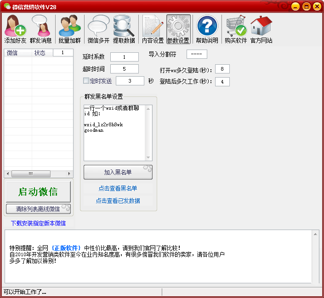This screenshot has height=298, width=324.
Task: Enable the 定时发送 checkbox
Action: (x=86, y=80)
